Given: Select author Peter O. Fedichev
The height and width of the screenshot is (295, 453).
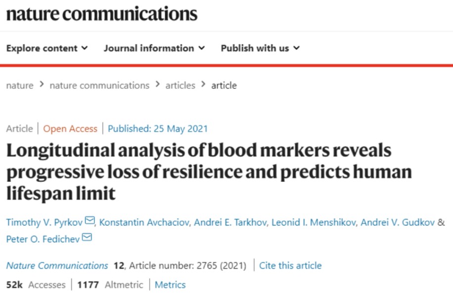Looking at the screenshot, I should tap(43, 239).
